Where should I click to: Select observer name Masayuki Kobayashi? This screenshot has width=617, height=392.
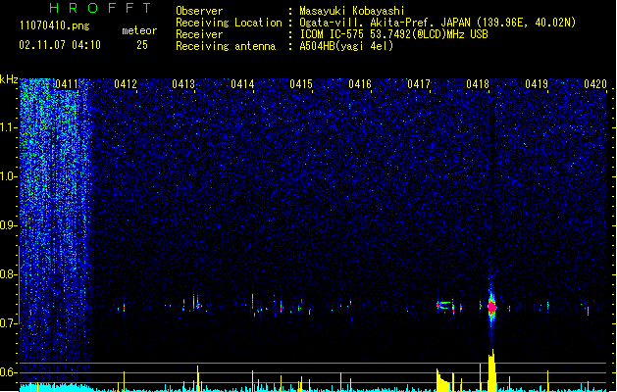[352, 11]
